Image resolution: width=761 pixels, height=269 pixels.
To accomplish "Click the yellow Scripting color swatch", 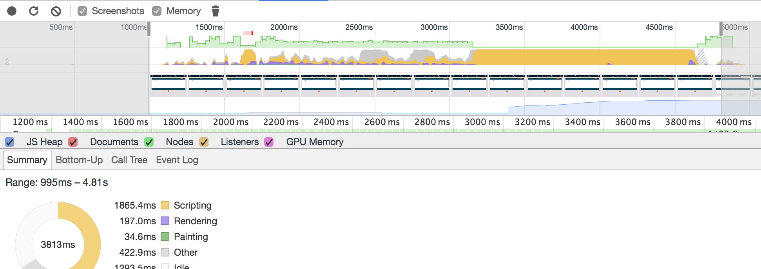I will coord(165,205).
